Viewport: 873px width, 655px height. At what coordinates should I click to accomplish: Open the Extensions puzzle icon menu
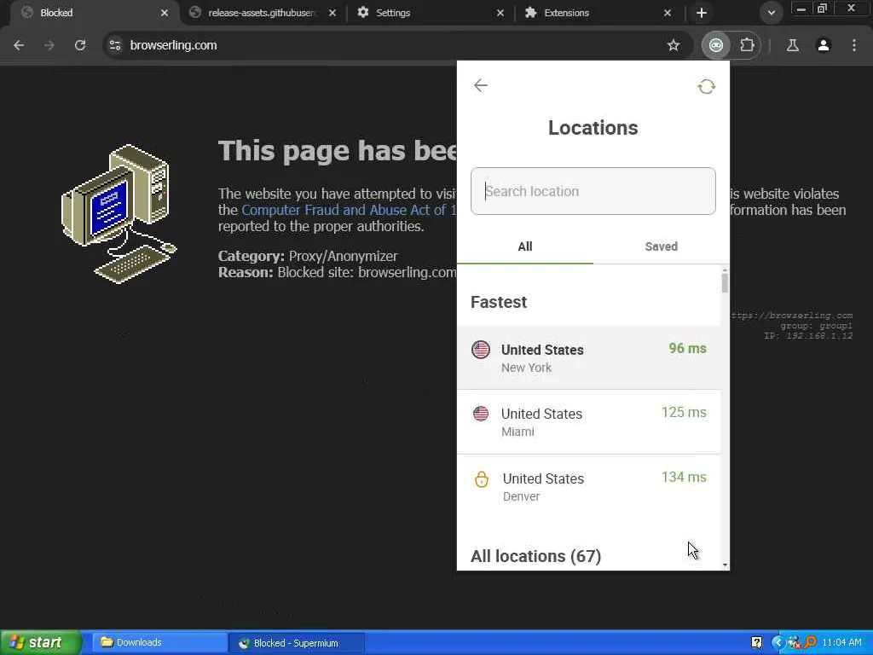click(747, 45)
